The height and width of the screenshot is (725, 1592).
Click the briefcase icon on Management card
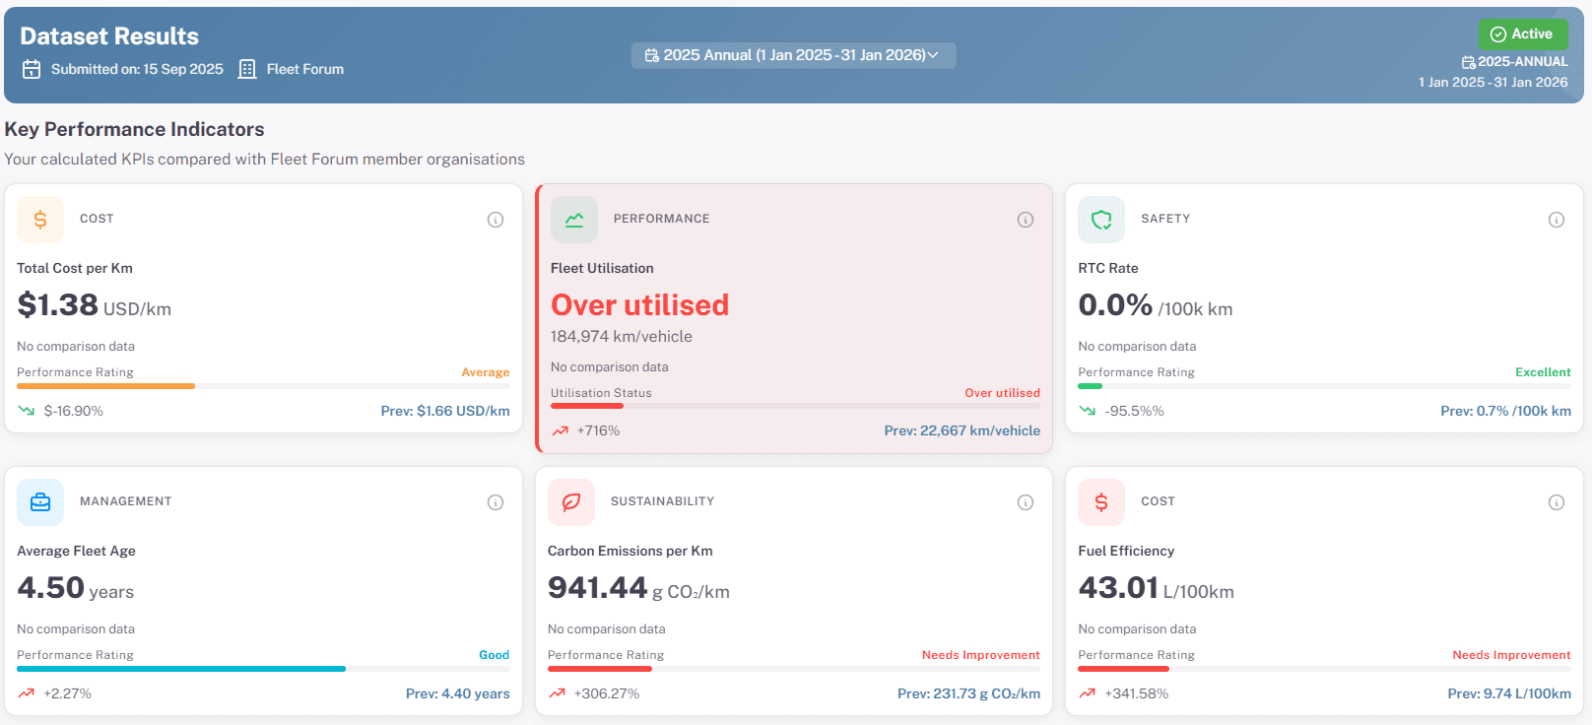[40, 502]
